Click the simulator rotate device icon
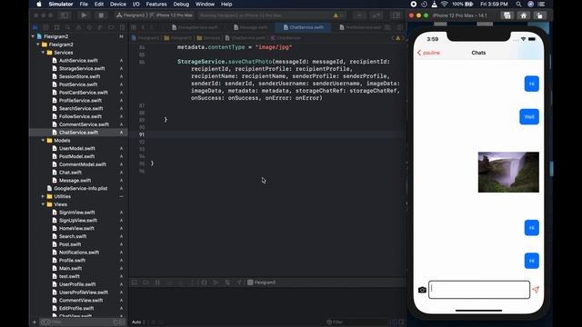The image size is (582, 327). 539,15
